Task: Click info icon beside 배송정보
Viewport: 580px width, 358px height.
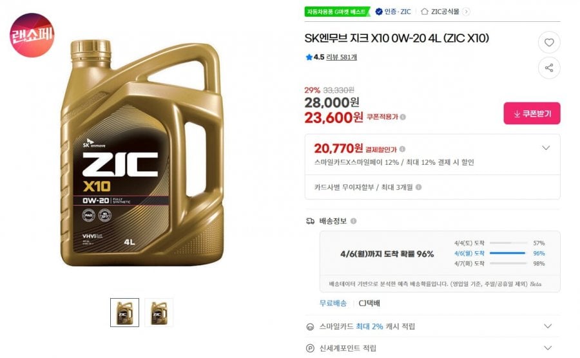Action: click(x=353, y=221)
